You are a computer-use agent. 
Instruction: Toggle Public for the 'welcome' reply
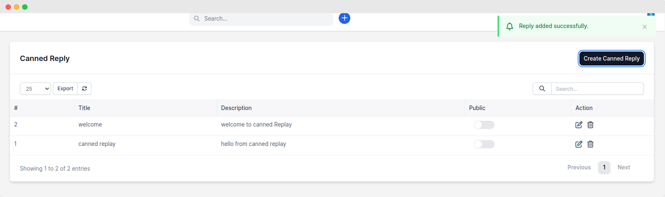[484, 125]
